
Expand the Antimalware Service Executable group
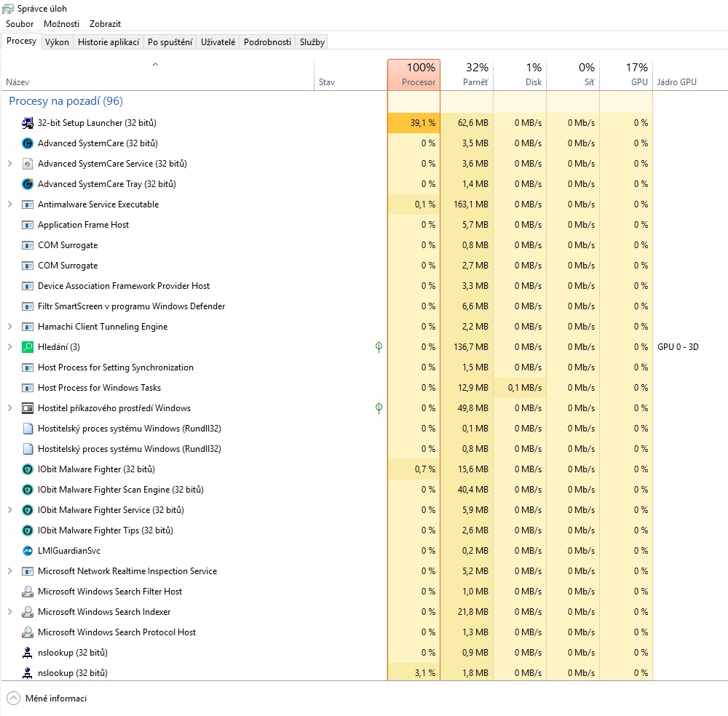(9, 204)
